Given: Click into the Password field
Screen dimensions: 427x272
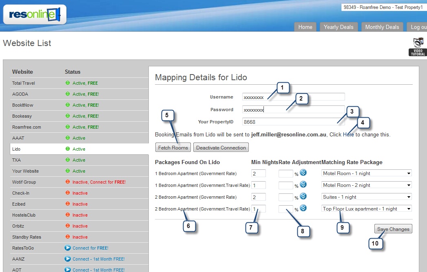Looking at the screenshot, I should (x=294, y=110).
